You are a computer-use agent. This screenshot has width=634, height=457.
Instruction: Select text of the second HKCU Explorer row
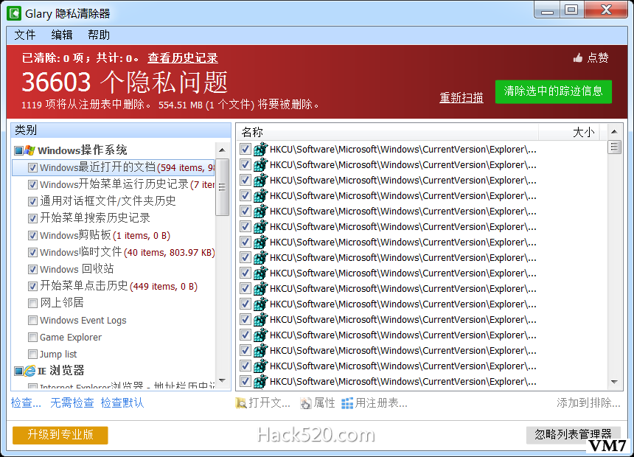403,165
